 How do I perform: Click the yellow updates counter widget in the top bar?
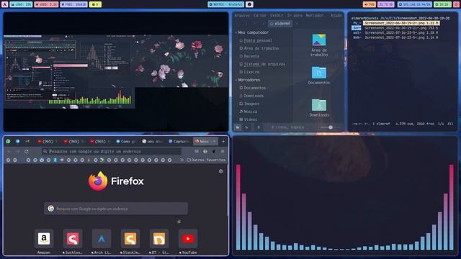(x=95, y=4)
